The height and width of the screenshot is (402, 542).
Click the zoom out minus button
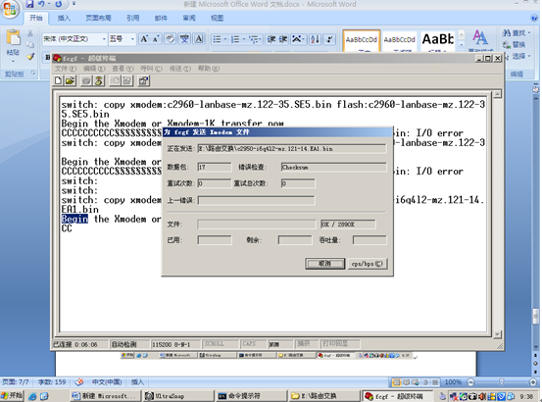470,382
